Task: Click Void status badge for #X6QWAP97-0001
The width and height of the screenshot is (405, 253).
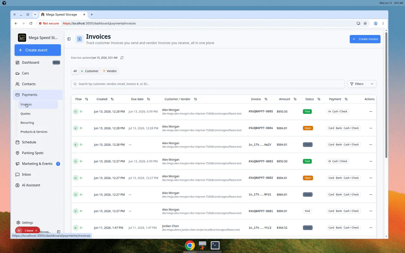Action: (x=307, y=211)
